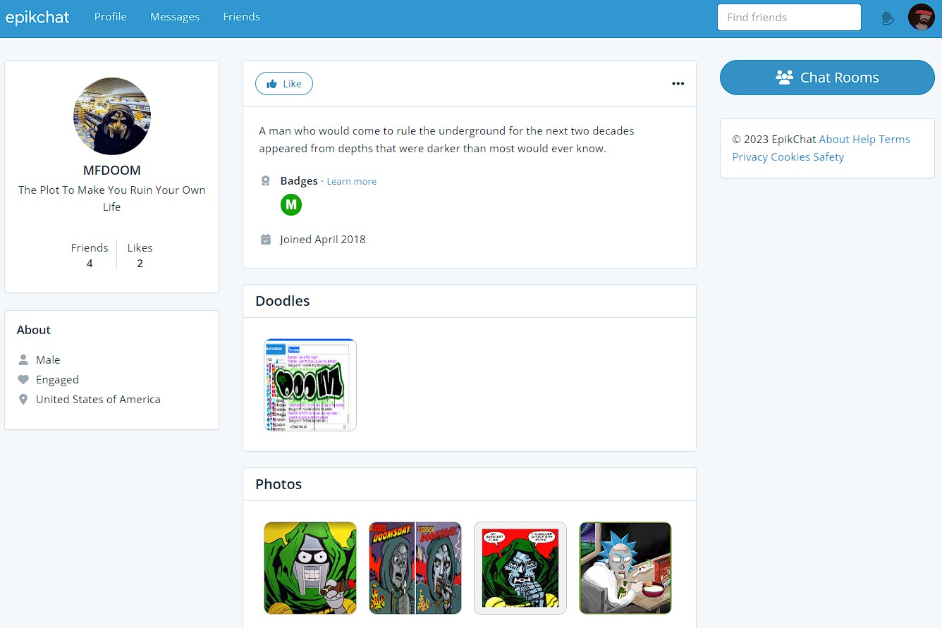942x628 pixels.
Task: Click the epikchat logo
Action: point(37,18)
